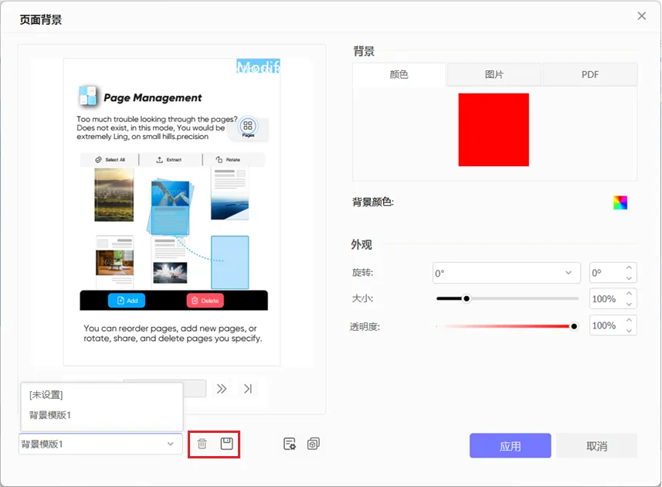Increase the 透明度 percentage value
This screenshot has height=487, width=662.
629,320
